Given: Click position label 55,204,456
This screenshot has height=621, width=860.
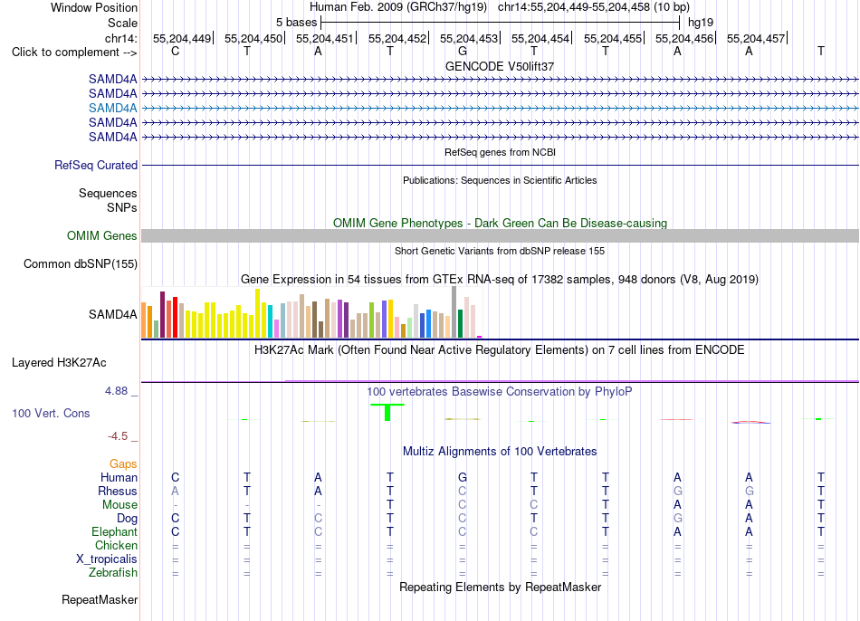Looking at the screenshot, I should (x=684, y=38).
